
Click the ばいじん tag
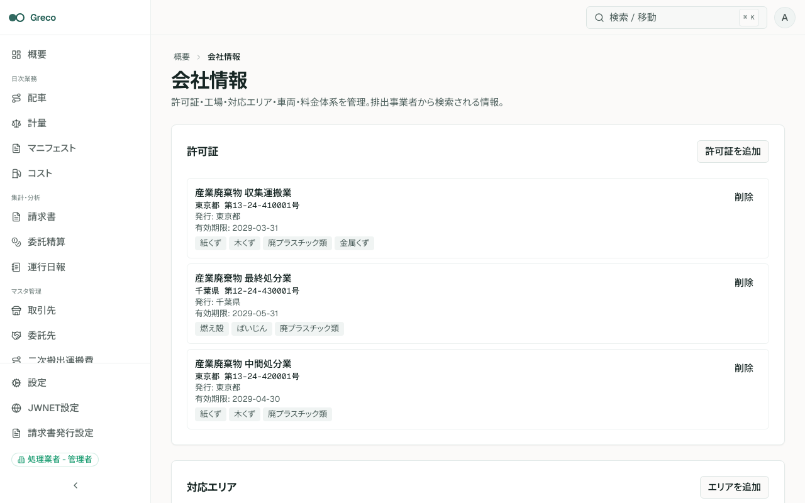point(252,329)
